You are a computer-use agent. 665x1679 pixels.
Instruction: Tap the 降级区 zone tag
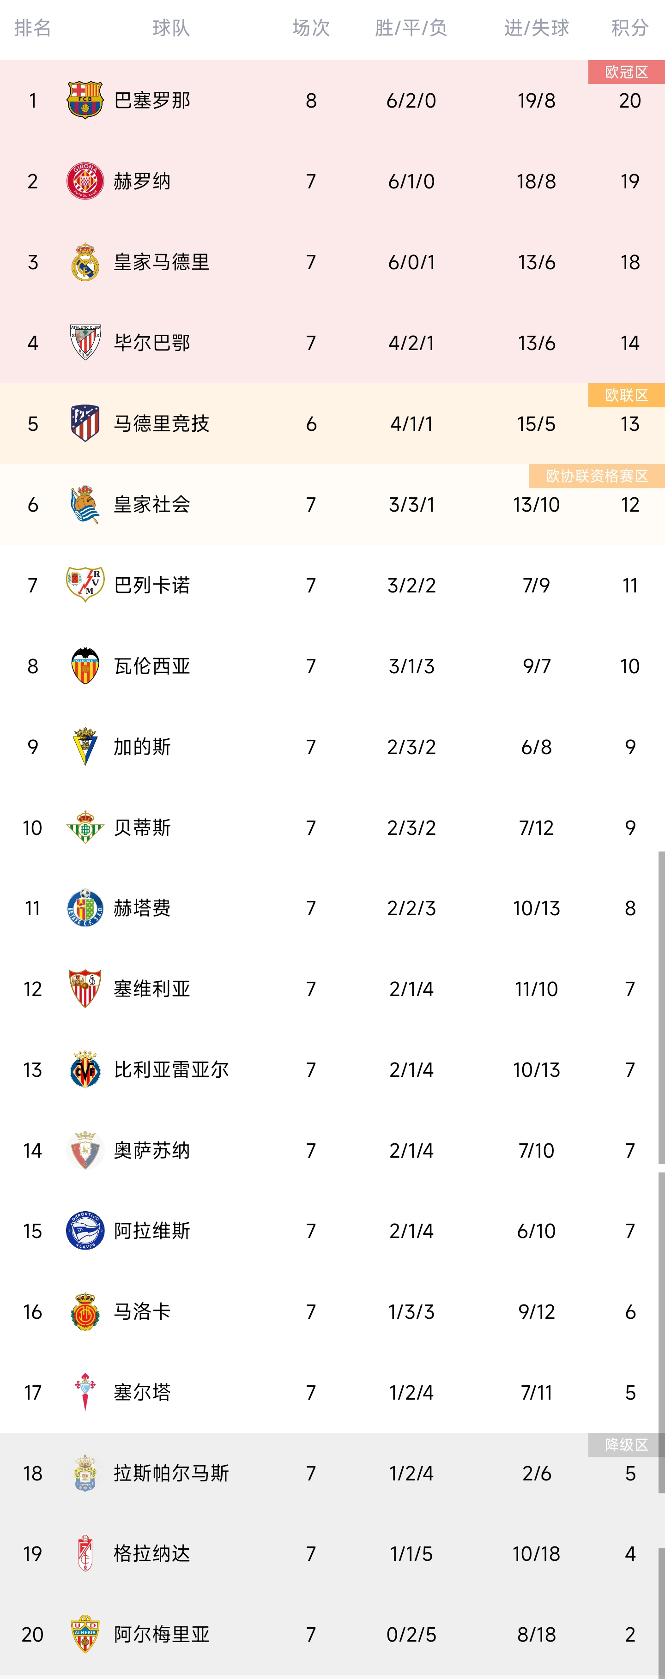626,1444
